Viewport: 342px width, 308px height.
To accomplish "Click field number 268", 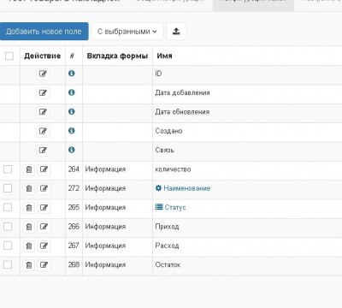I will click(x=74, y=264).
